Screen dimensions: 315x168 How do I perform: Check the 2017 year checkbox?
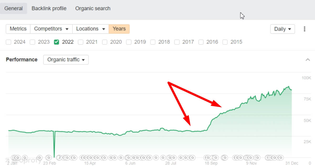tap(177, 42)
